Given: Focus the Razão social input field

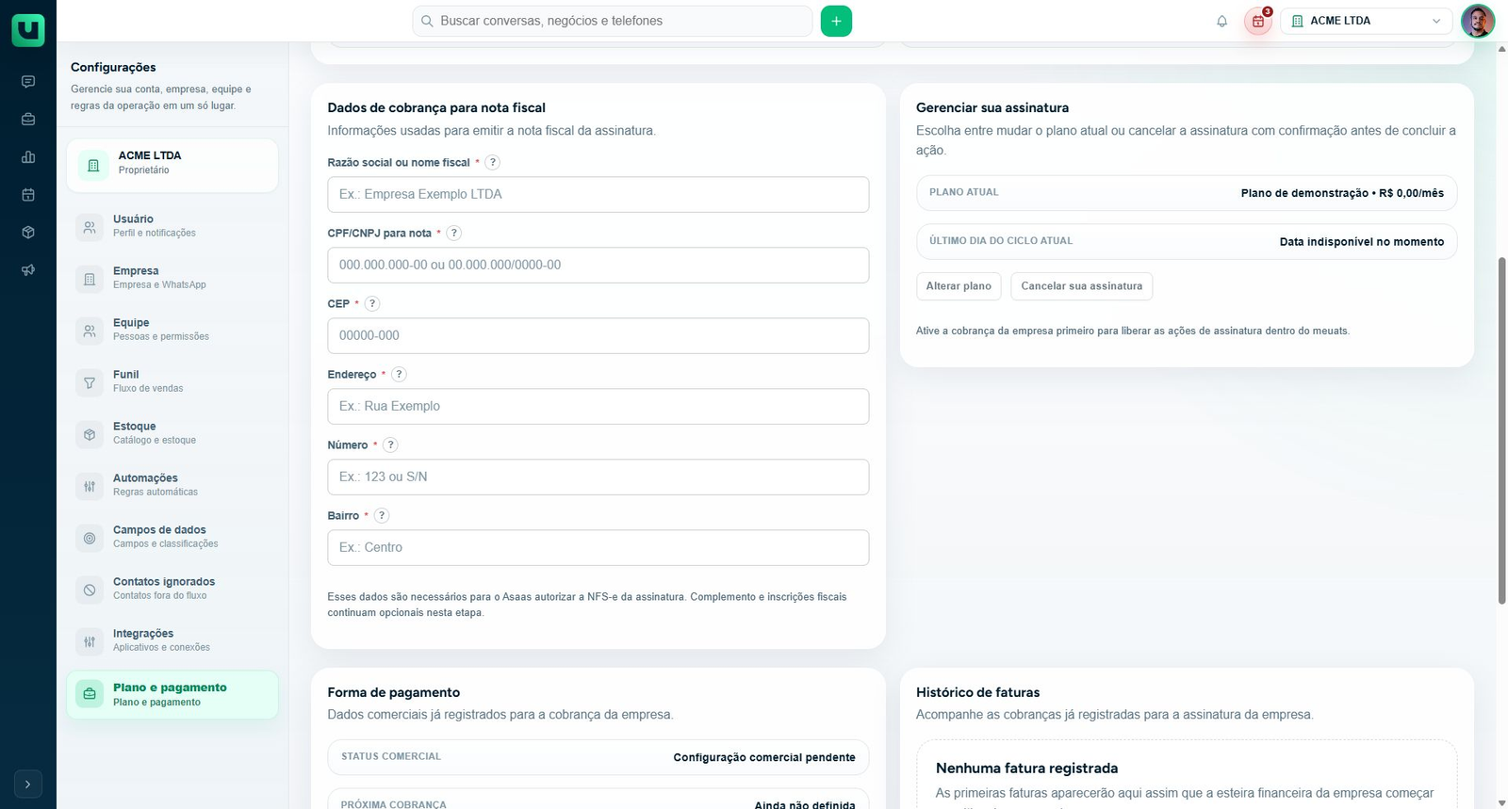Looking at the screenshot, I should click(598, 194).
